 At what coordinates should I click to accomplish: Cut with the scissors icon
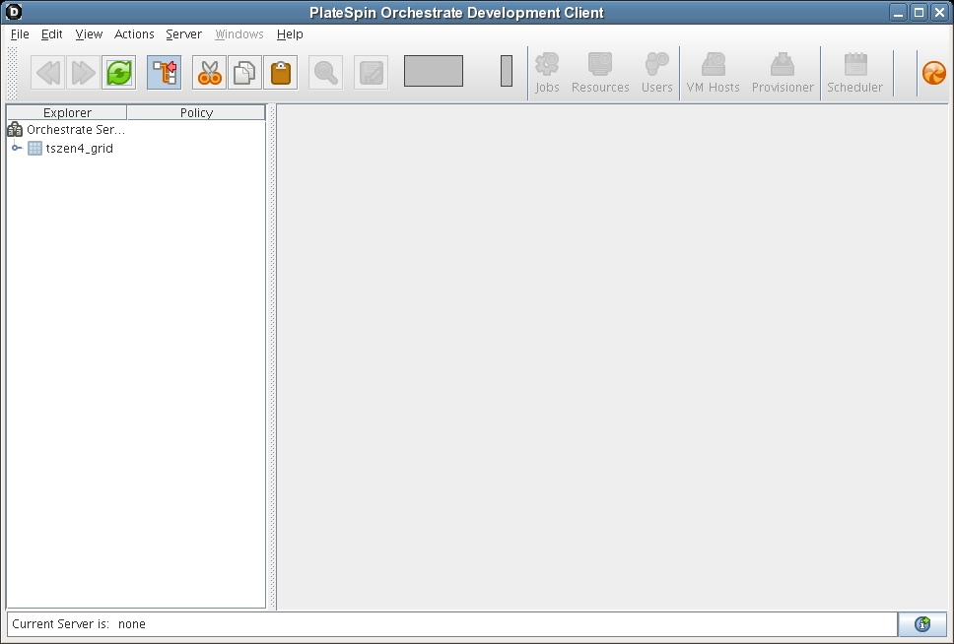pyautogui.click(x=209, y=73)
